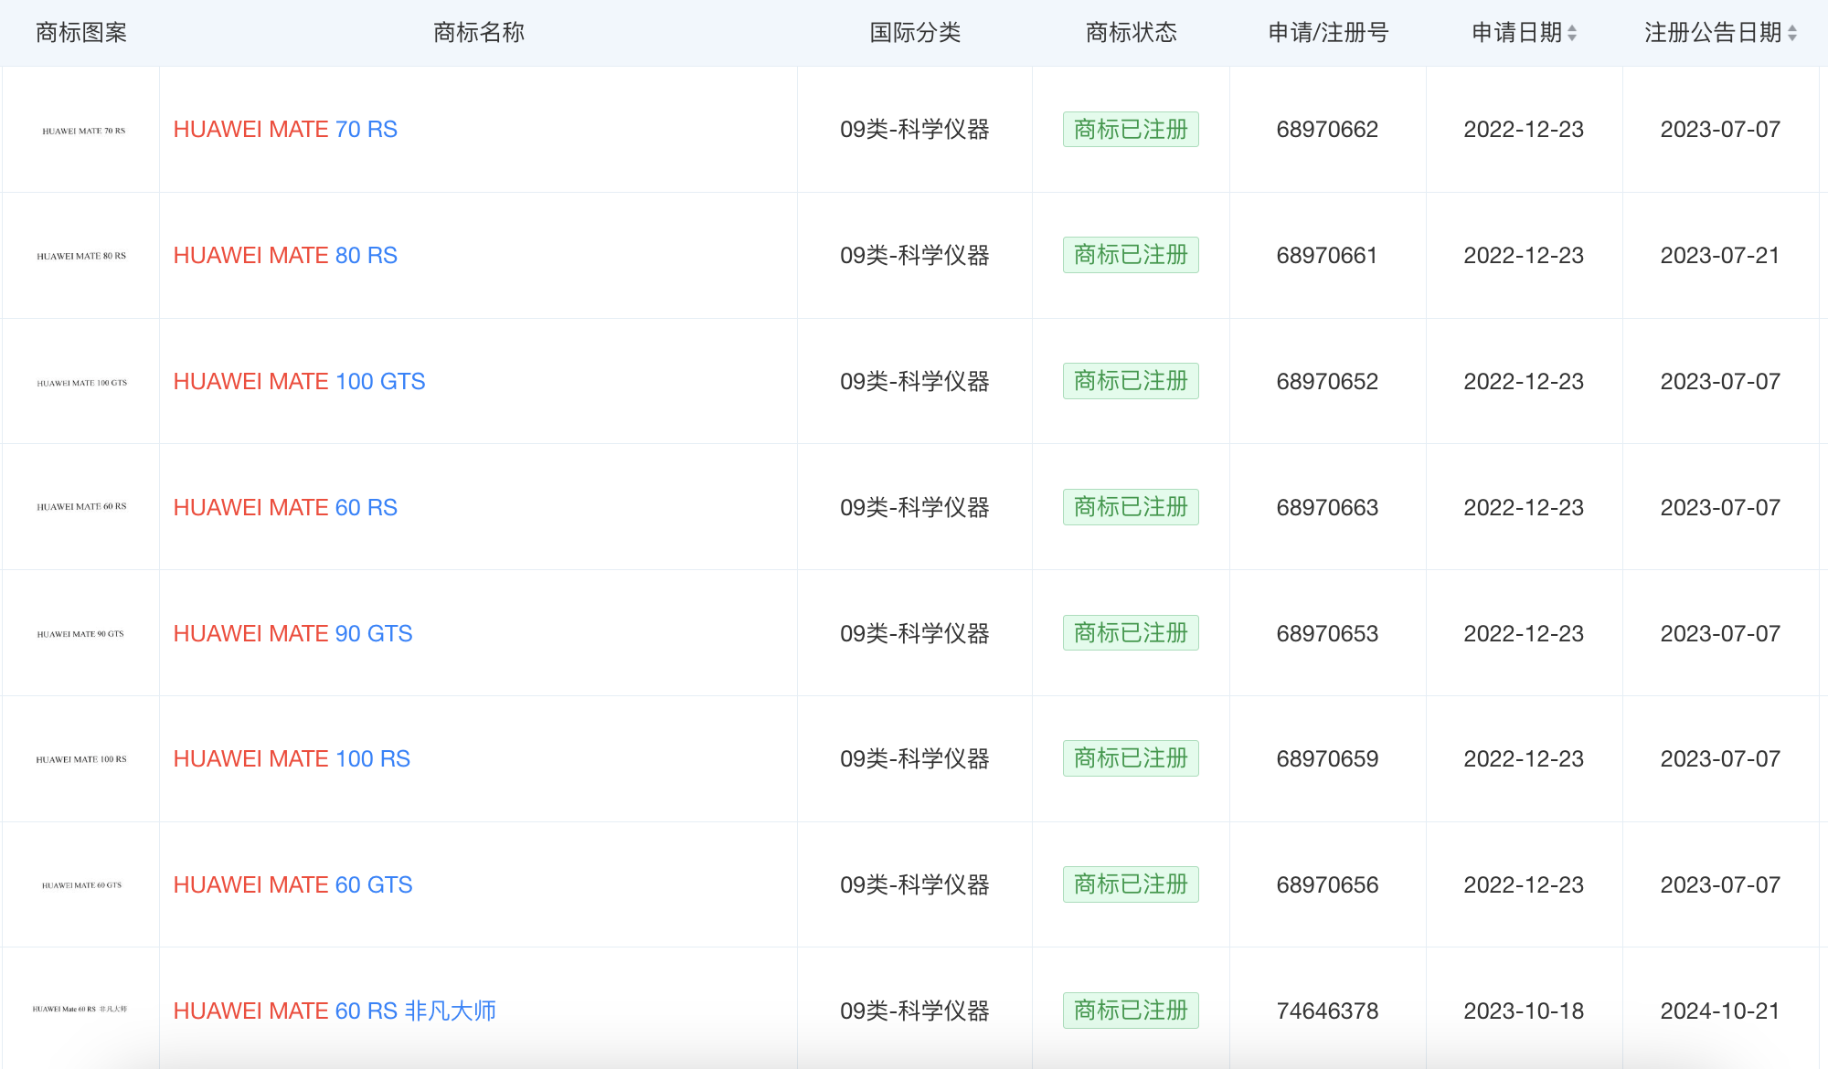Click application date 2023-10-18
This screenshot has width=1828, height=1069.
tap(1524, 1011)
